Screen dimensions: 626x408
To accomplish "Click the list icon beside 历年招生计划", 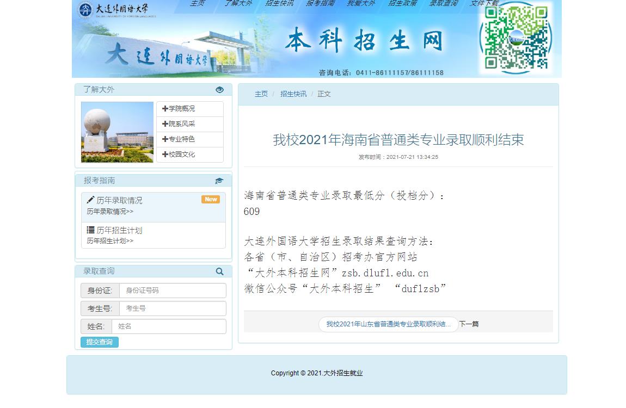I will coord(90,230).
